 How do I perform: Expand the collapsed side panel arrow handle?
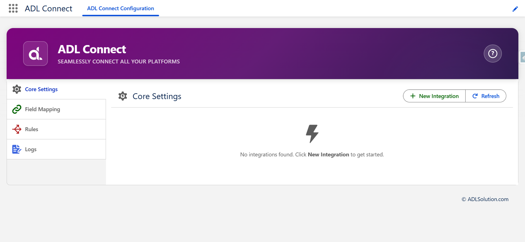(522, 57)
